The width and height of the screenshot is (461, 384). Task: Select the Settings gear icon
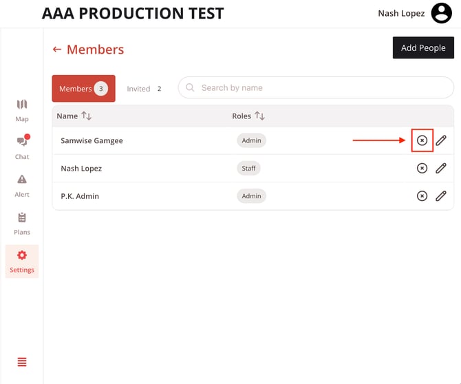click(22, 261)
